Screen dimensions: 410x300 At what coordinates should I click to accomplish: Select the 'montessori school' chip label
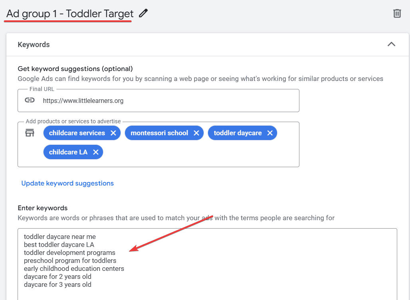[159, 133]
